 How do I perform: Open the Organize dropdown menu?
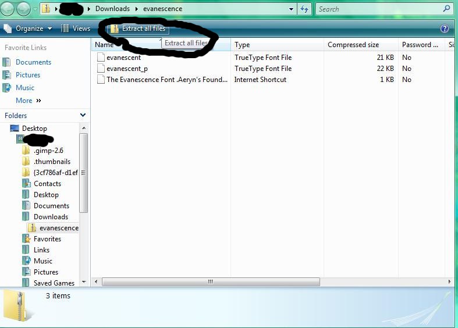point(29,28)
